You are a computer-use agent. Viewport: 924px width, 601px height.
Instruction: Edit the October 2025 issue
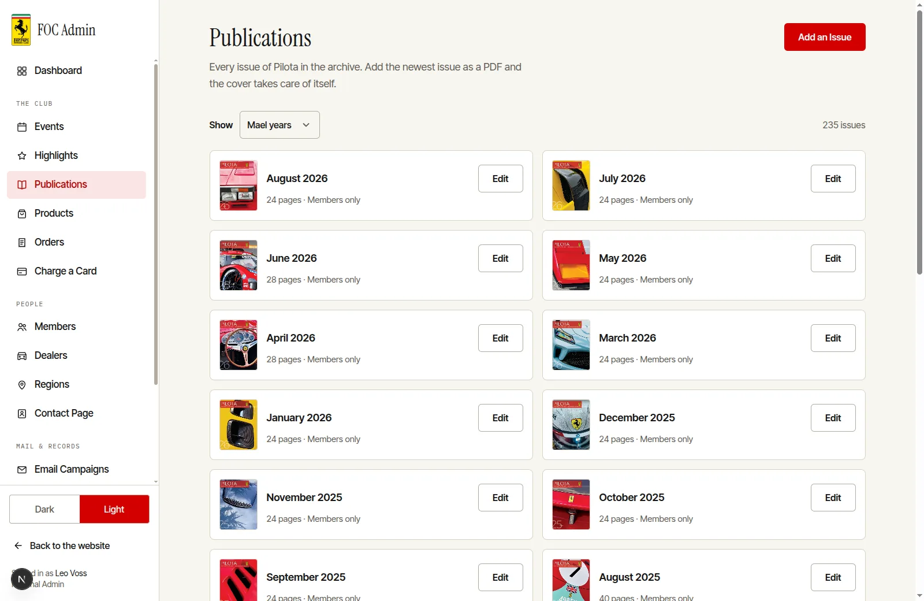pyautogui.click(x=833, y=498)
